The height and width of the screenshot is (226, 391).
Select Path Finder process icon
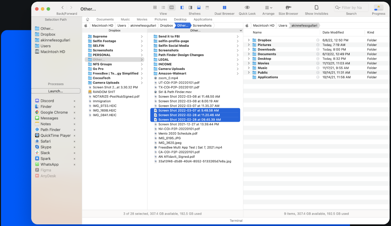[x=37, y=130]
